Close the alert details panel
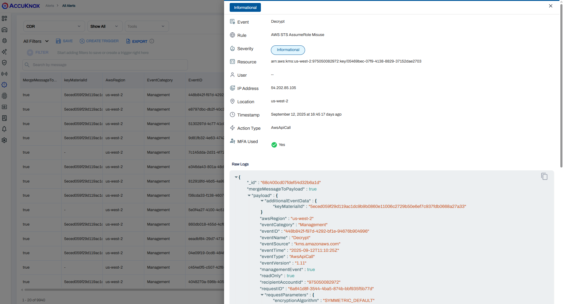This screenshot has width=563, height=304. coord(551,6)
